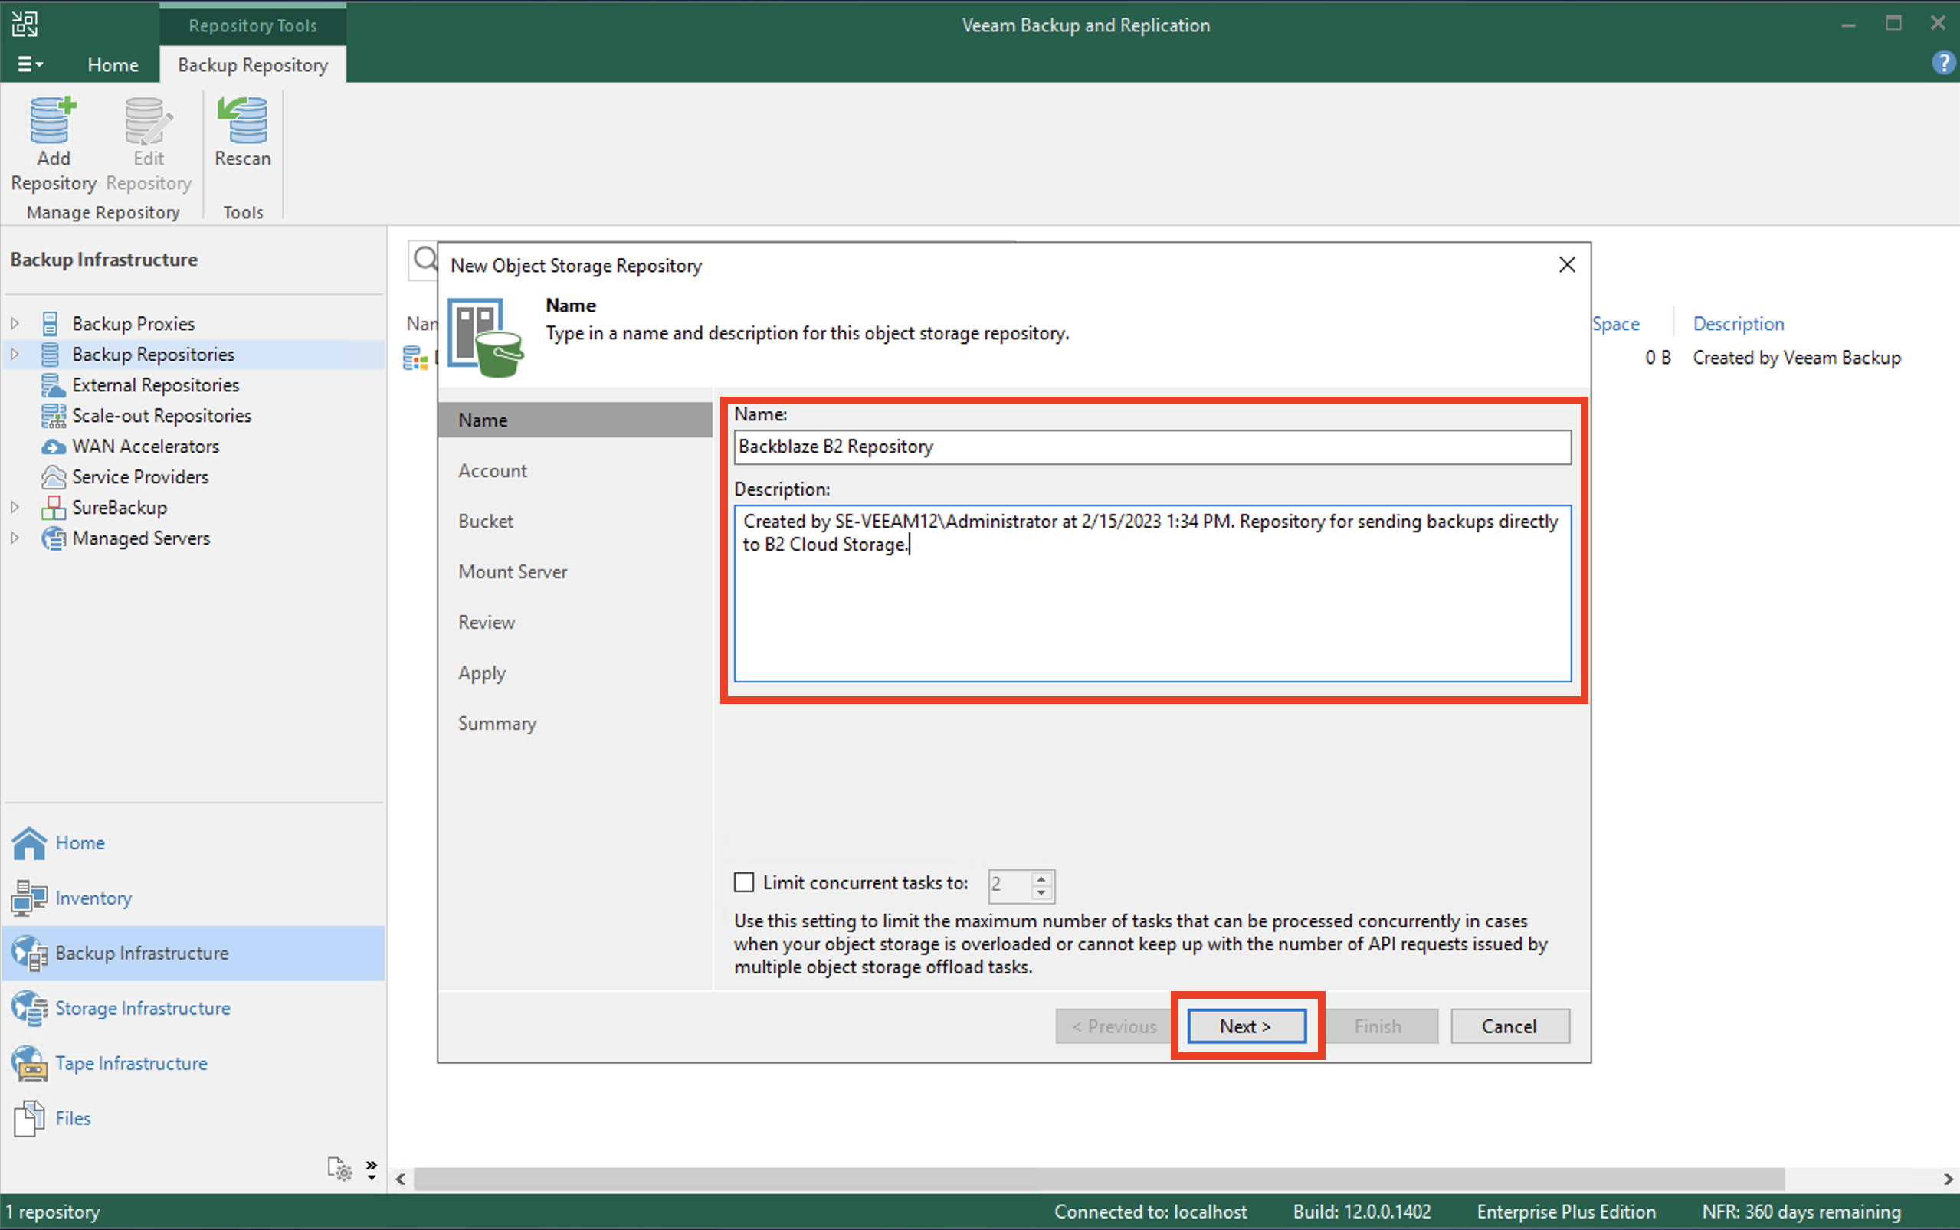
Task: Select the Repository Tools contextual tab
Action: pyautogui.click(x=253, y=25)
